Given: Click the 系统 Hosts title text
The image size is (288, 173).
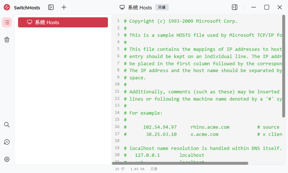Looking at the screenshot, I should coord(140,8).
